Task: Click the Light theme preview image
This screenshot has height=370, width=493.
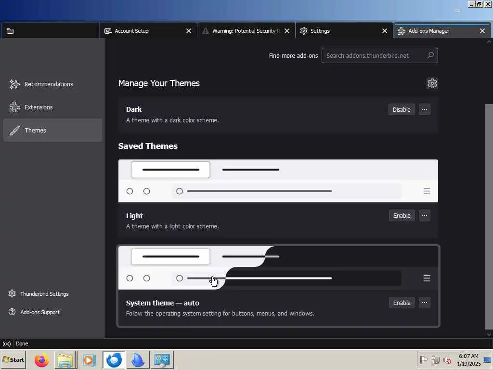Action: [278, 181]
